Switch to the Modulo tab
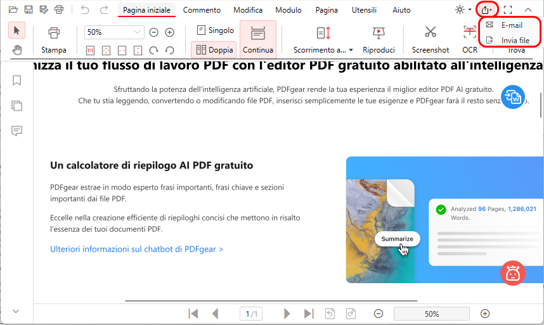 pos(288,10)
